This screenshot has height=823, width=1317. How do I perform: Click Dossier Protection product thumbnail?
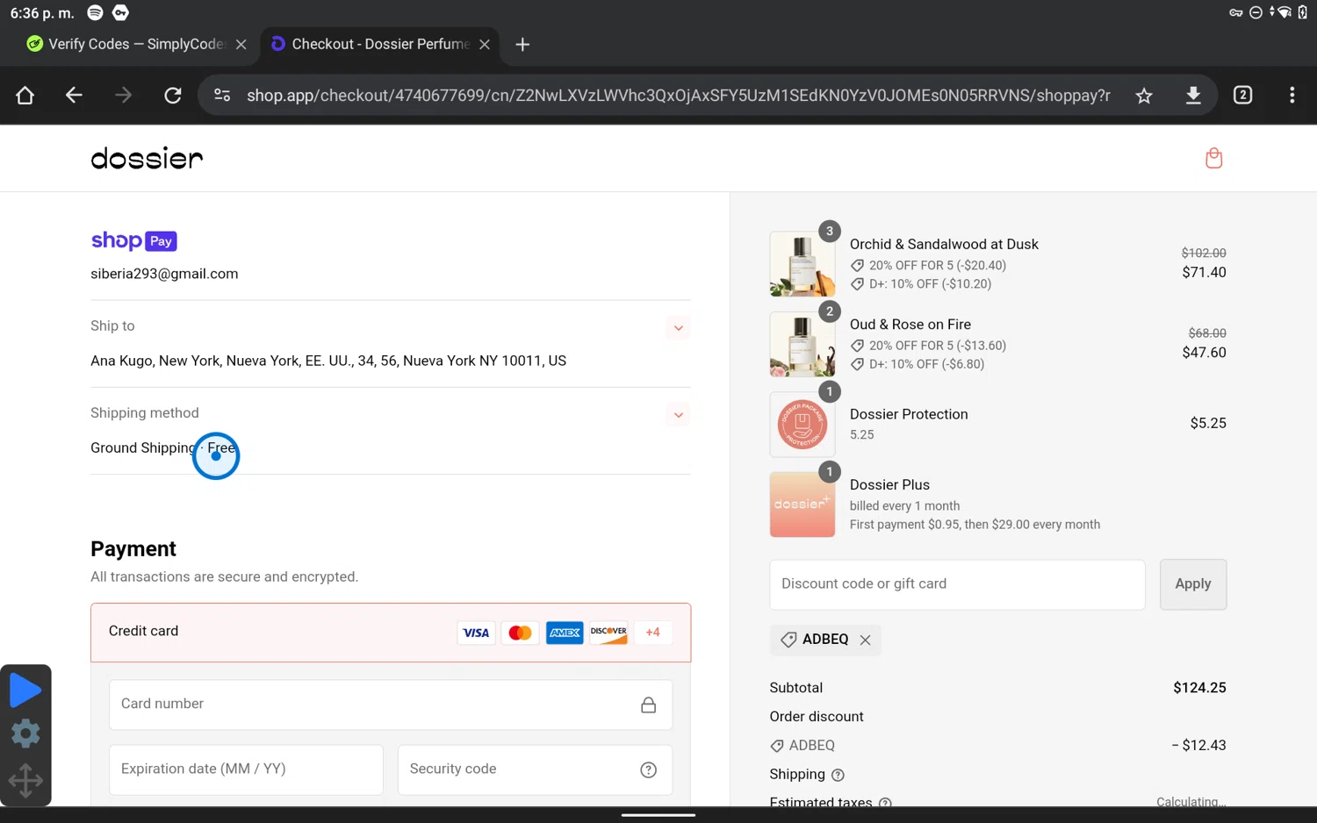(x=802, y=425)
